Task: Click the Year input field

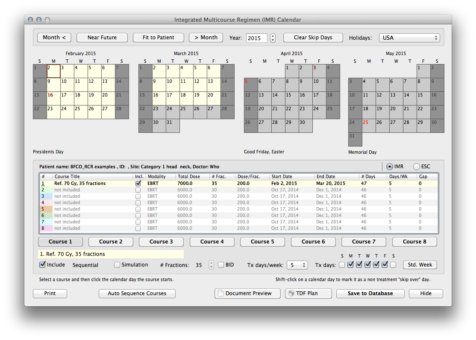Action: pyautogui.click(x=256, y=38)
